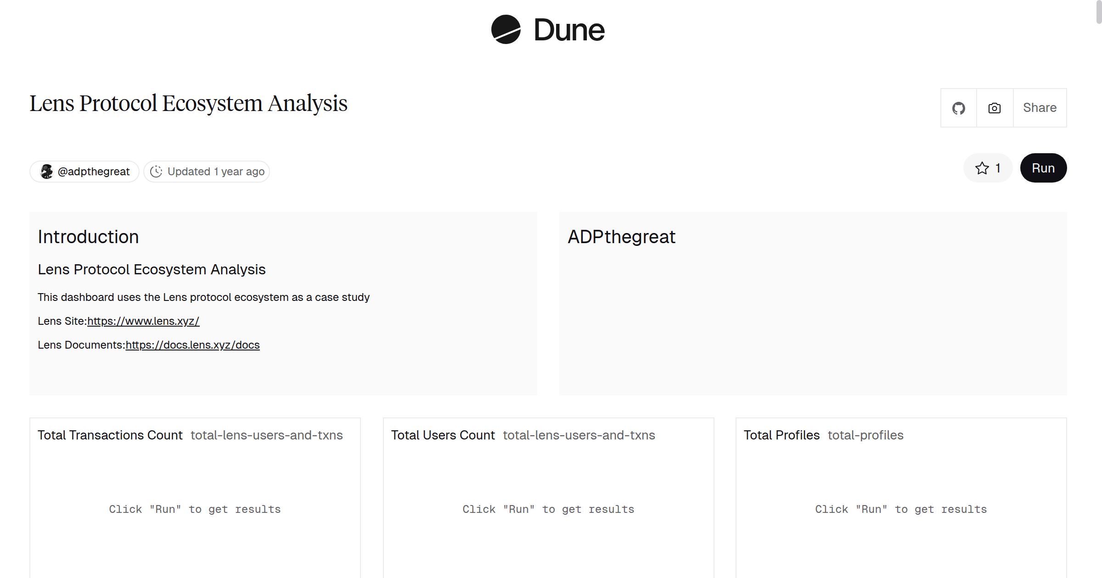Capture the dashboard with the camera icon
1102x578 pixels.
(994, 107)
